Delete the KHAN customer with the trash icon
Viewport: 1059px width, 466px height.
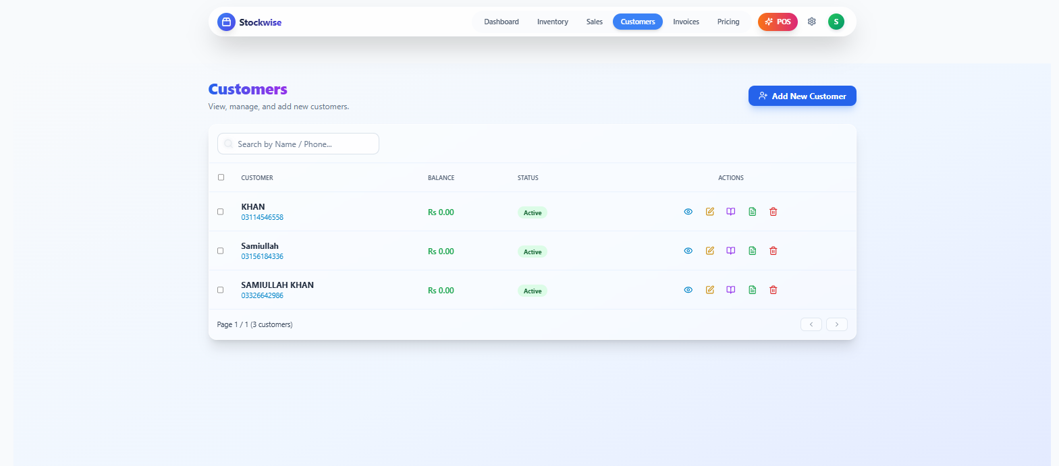773,212
